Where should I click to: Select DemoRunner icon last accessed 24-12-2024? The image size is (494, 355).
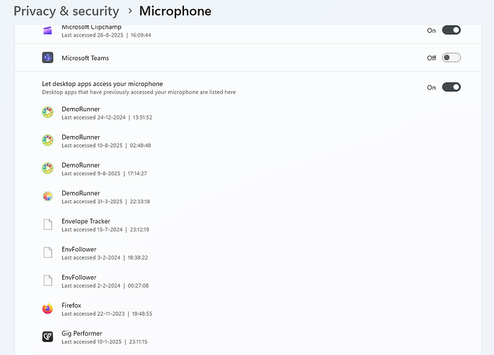tap(48, 112)
